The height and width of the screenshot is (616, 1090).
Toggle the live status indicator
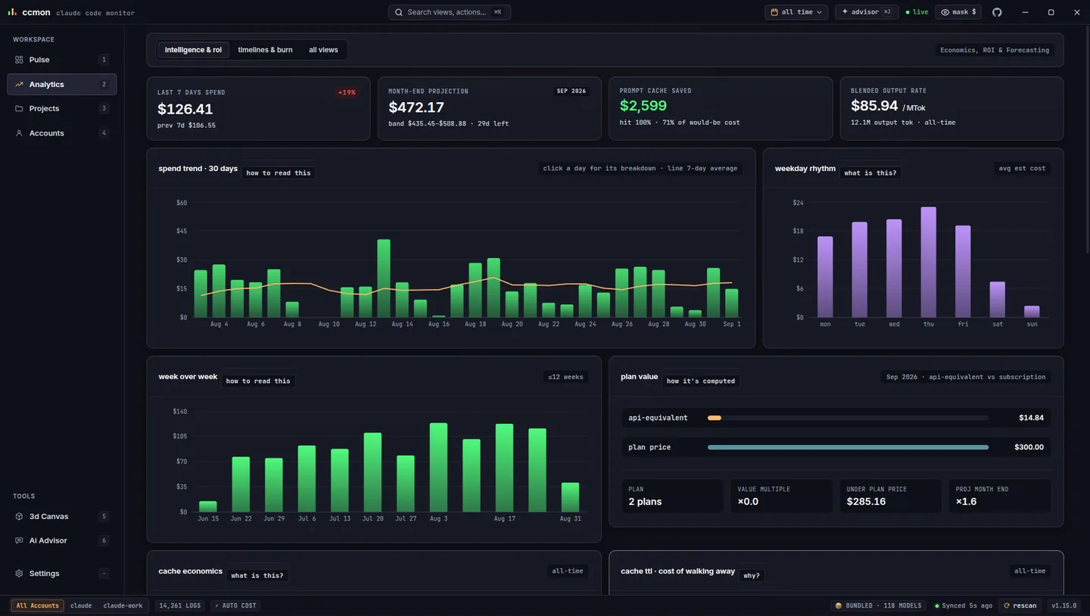917,12
